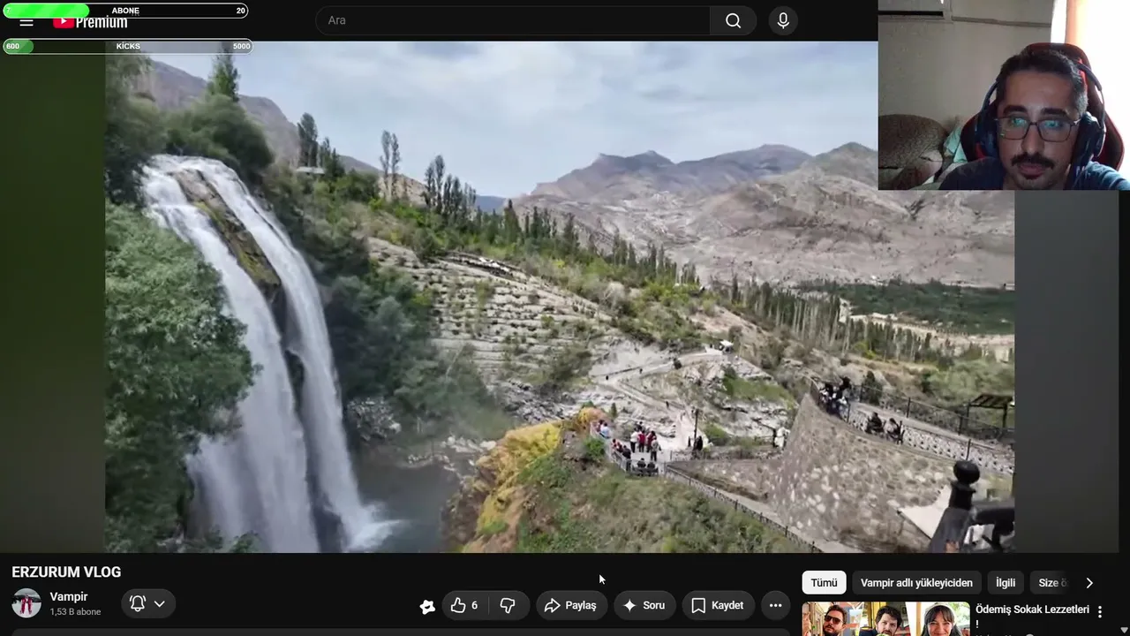Open Ödemiş Sokak Lezzetleri thumbnail
The image size is (1130, 636).
click(885, 619)
